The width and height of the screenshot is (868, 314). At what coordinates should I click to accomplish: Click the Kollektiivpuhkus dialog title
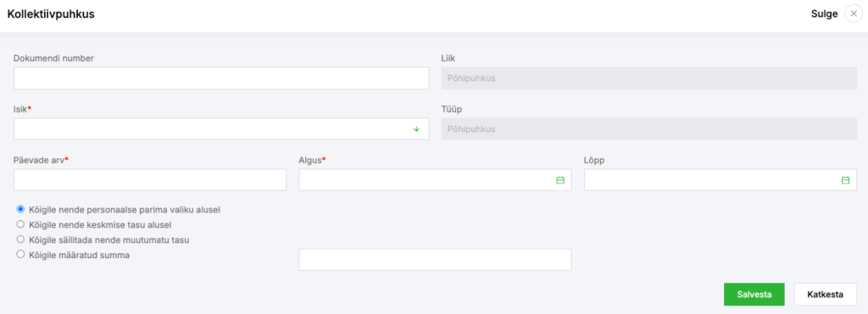click(51, 14)
